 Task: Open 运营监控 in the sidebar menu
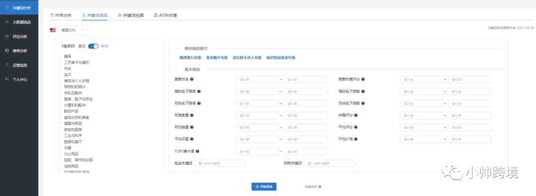[19, 65]
